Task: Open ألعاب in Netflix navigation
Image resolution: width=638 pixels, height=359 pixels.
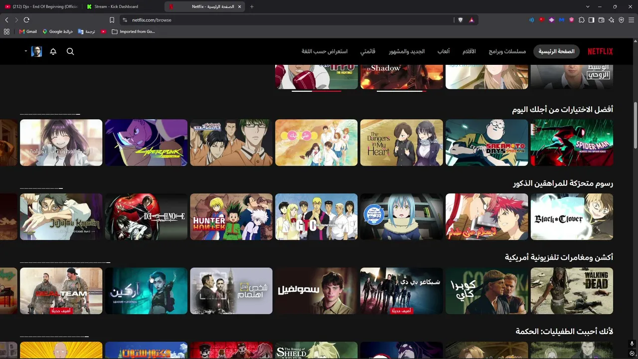Action: pyautogui.click(x=444, y=51)
